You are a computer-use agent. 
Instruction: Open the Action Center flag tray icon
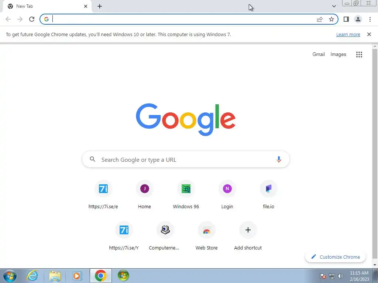(323, 276)
